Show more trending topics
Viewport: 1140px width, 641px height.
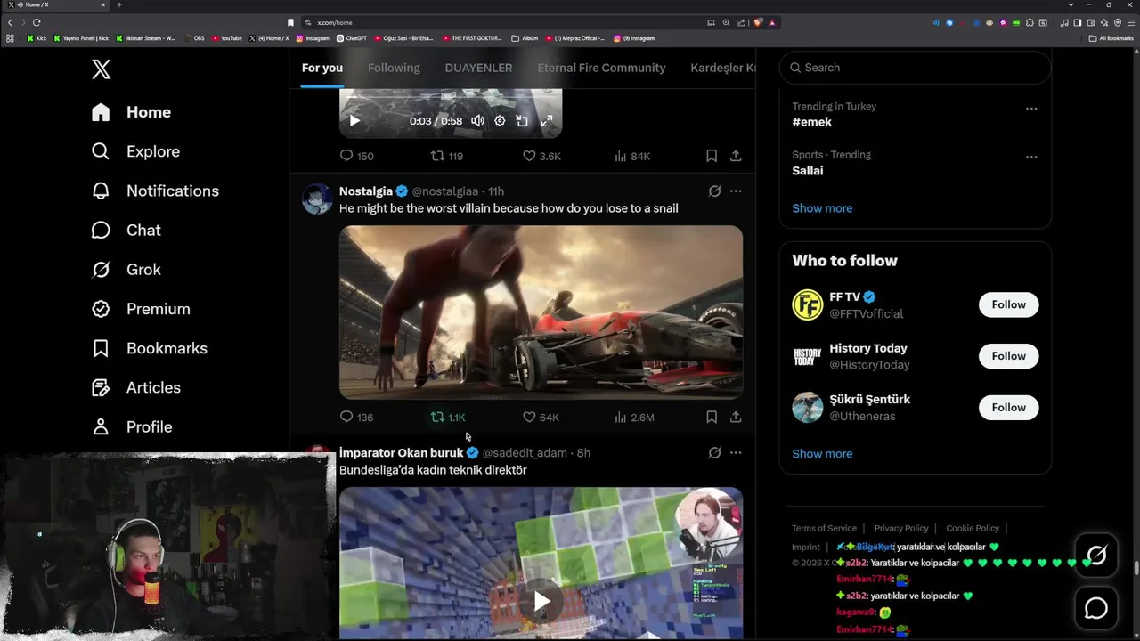tap(822, 208)
